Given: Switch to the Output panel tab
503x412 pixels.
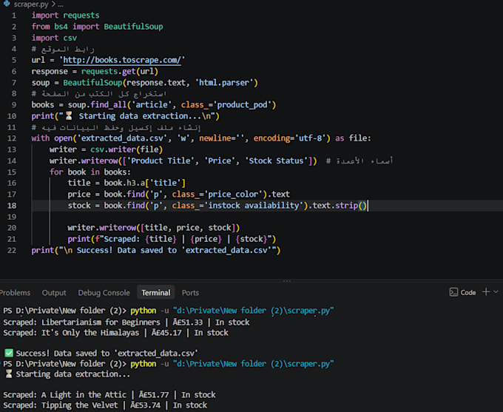Looking at the screenshot, I should [54, 293].
